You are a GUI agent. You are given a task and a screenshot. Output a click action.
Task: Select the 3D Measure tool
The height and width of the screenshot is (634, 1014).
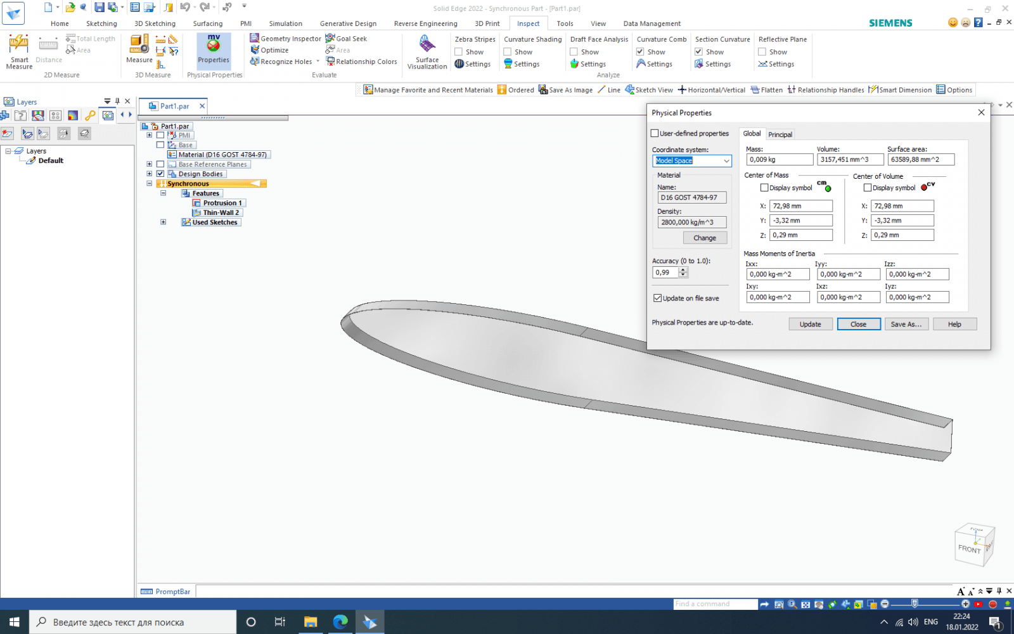pos(139,49)
